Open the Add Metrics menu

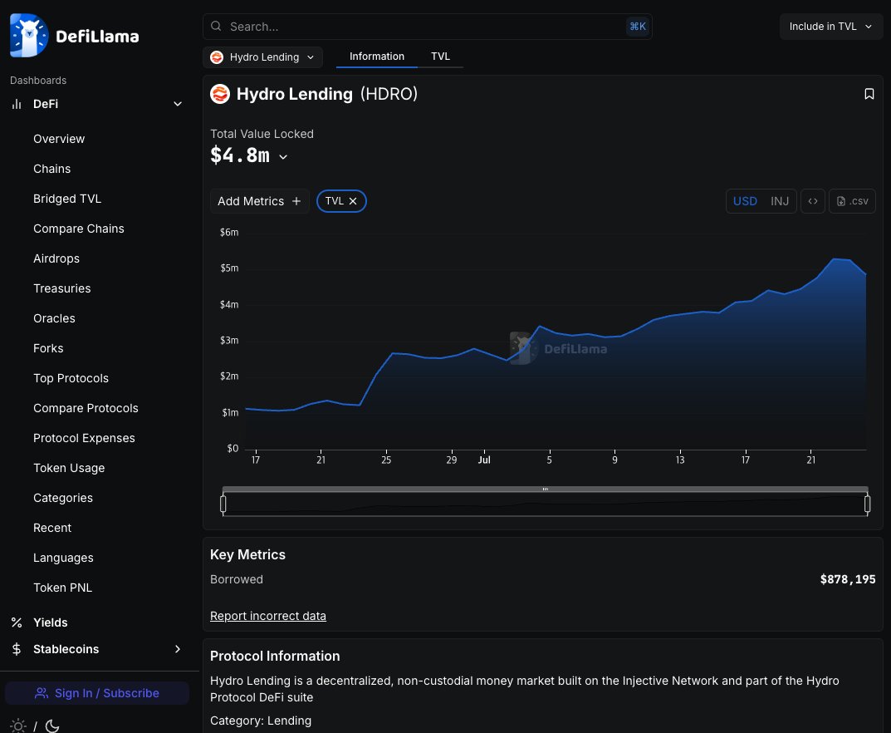click(x=259, y=201)
